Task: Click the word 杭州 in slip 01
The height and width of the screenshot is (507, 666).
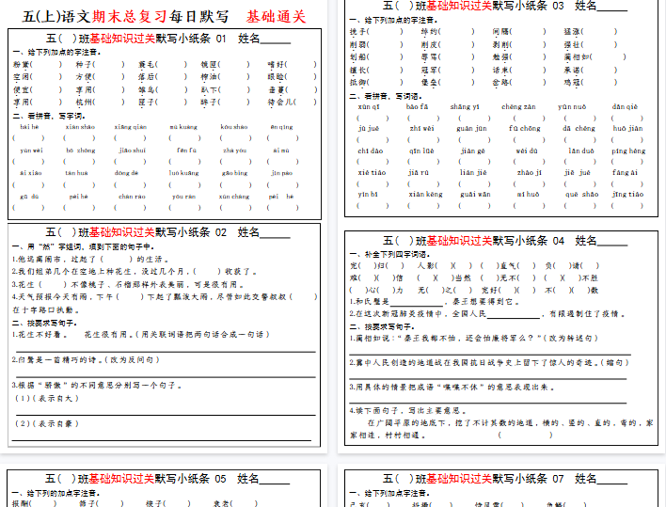Action: [83, 102]
